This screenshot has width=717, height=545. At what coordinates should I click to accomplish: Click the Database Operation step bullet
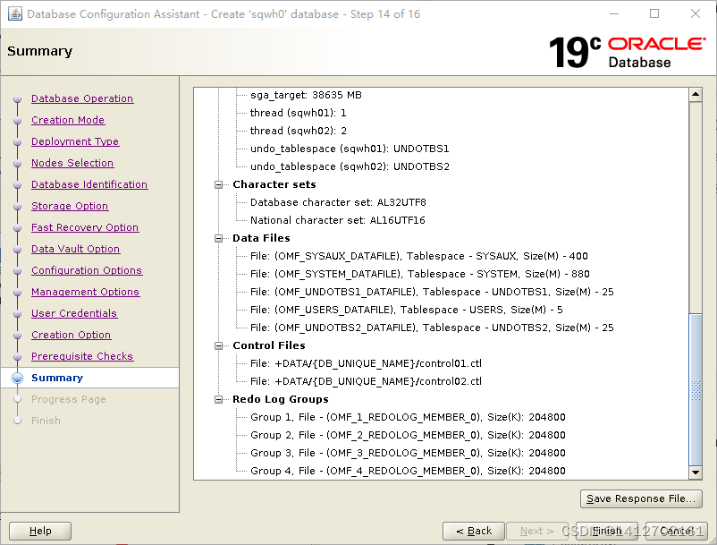(17, 98)
